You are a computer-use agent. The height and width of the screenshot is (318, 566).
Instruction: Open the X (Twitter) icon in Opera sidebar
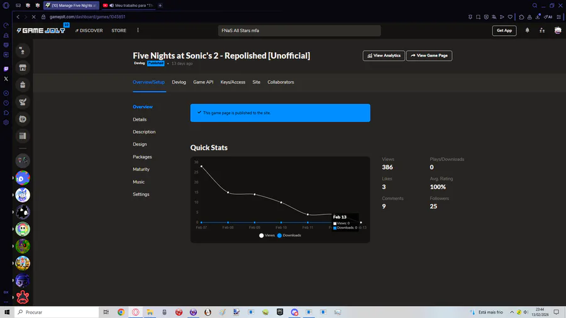(x=6, y=79)
